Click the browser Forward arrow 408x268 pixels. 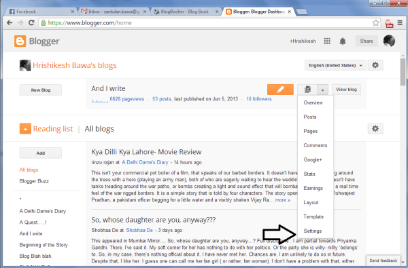tap(20, 23)
